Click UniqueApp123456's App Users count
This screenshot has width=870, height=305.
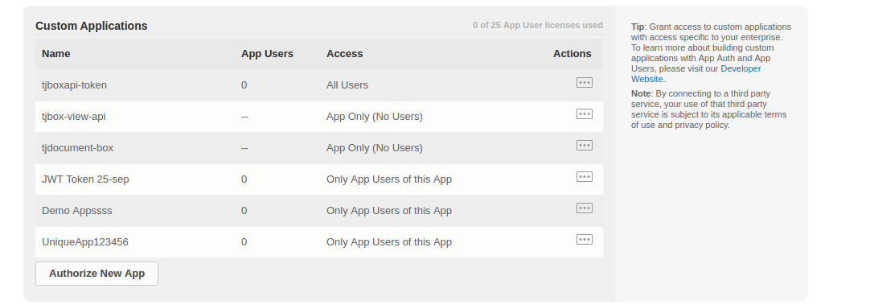244,242
